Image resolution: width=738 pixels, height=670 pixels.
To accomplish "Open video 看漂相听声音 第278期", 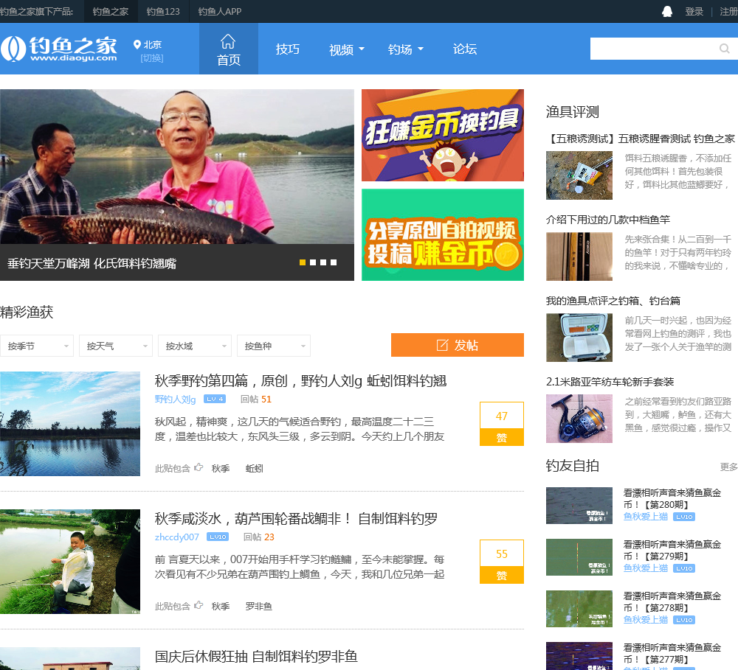I will click(672, 602).
